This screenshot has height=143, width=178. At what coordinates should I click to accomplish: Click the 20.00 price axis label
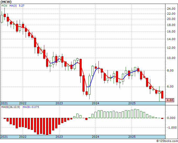[171, 19]
